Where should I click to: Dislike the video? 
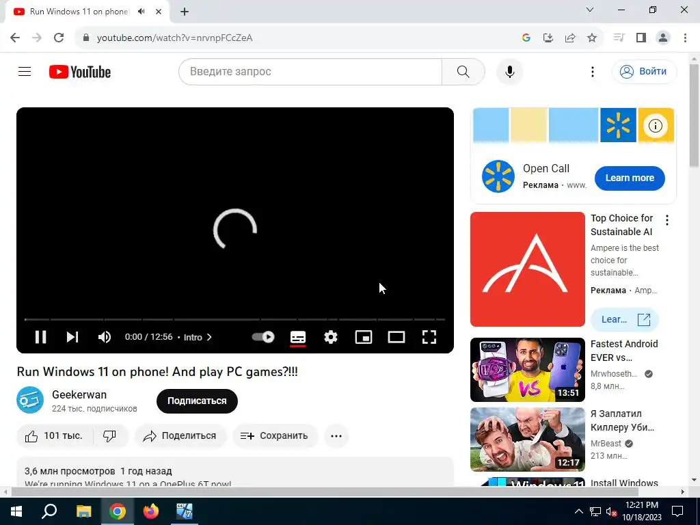coord(110,436)
